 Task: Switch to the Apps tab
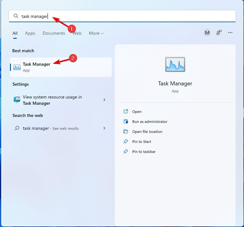pos(30,33)
